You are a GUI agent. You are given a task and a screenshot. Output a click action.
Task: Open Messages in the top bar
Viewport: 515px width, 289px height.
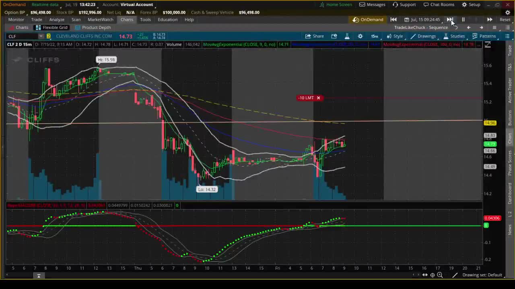372,4
